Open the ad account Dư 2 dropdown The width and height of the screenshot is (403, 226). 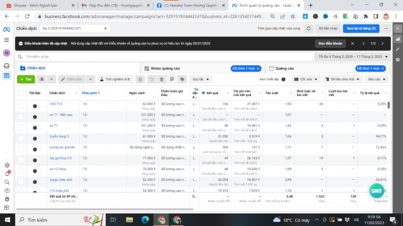click(75, 28)
